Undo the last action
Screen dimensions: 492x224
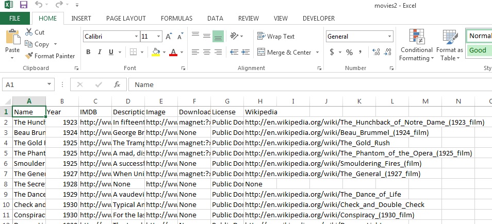click(x=39, y=5)
